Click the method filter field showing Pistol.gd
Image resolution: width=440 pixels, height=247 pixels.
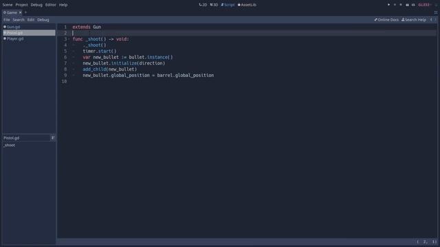[26, 138]
